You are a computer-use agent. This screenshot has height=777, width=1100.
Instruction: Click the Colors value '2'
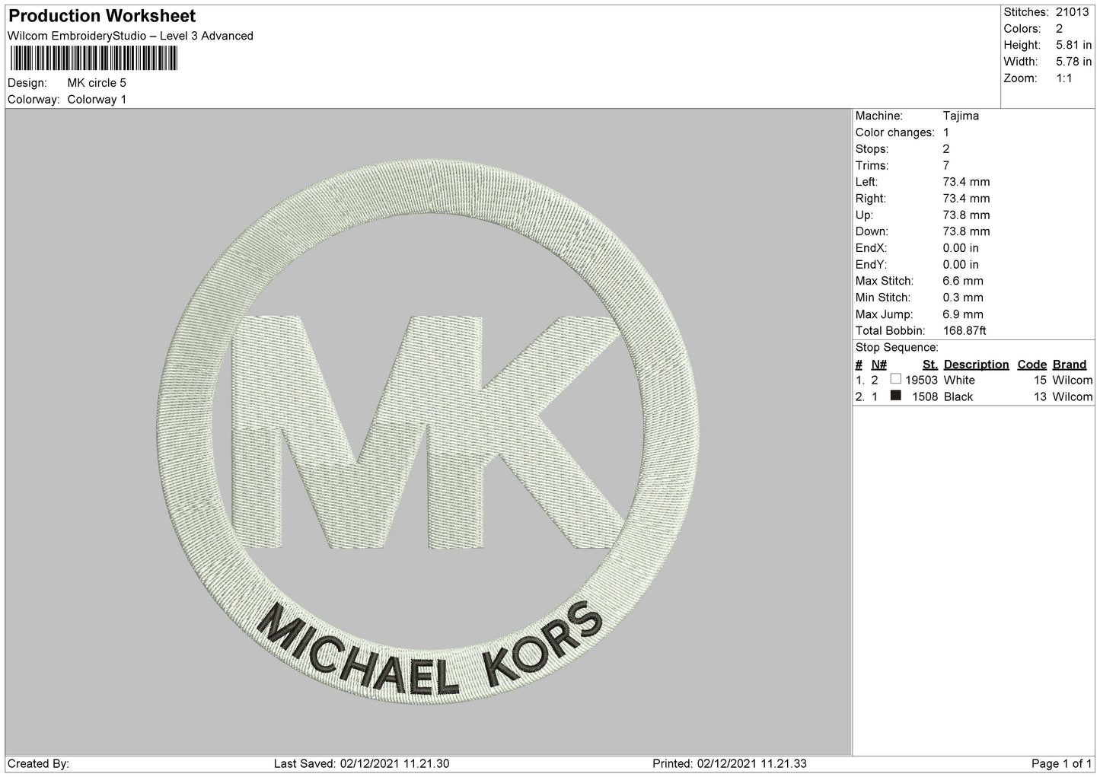[1059, 29]
